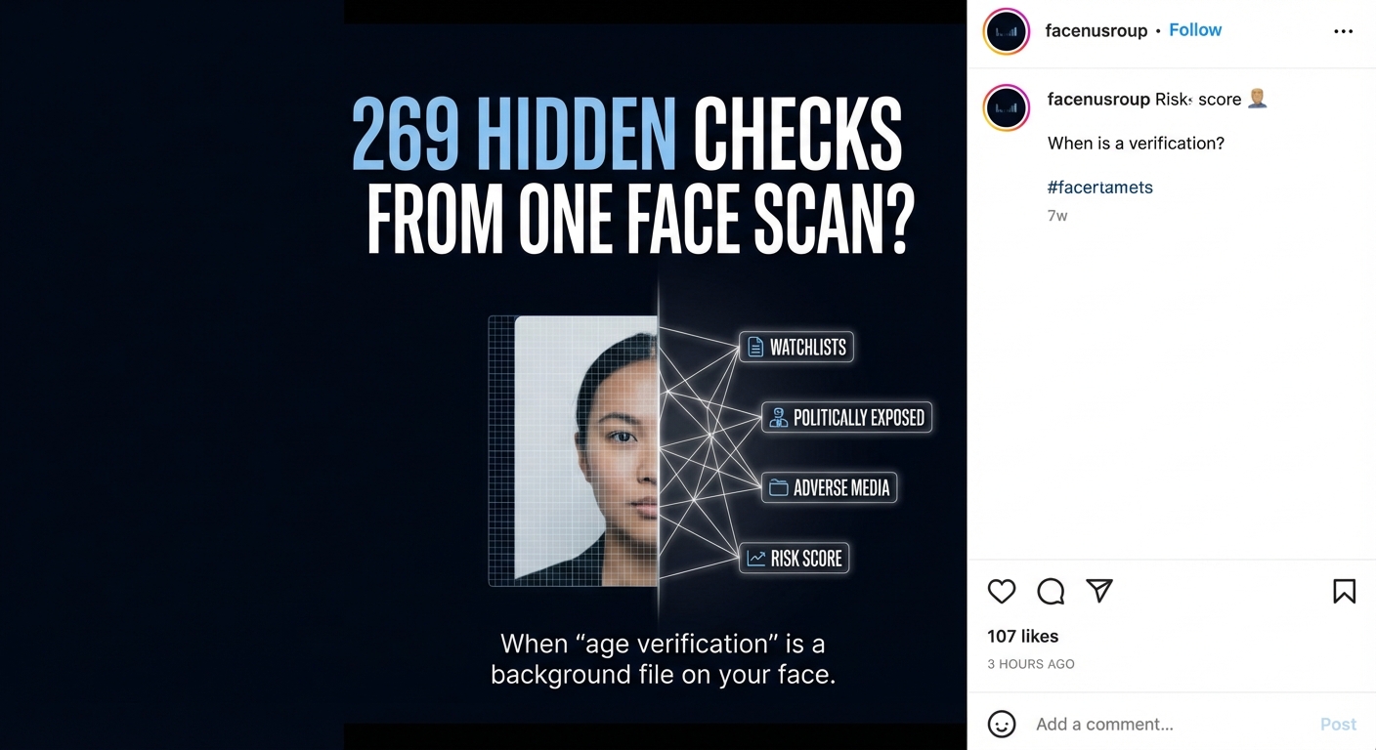
Task: Click the 7w timestamp under the caption
Action: [1057, 216]
